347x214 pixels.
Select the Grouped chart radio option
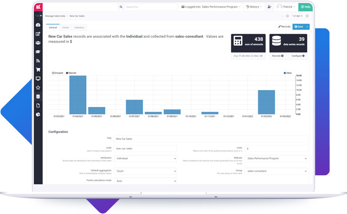point(53,73)
